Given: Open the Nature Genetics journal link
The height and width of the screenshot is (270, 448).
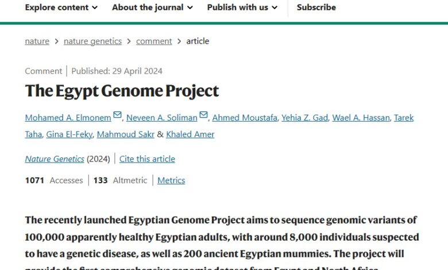Looking at the screenshot, I should (55, 159).
